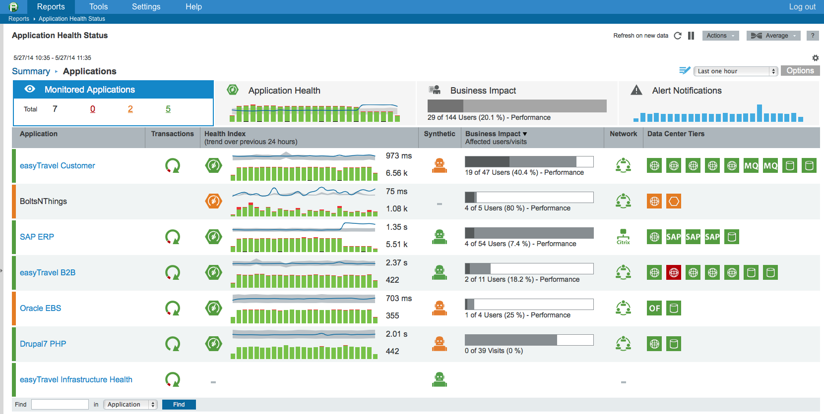Expand the collapsed left side panel arrow
Image resolution: width=824 pixels, height=414 pixels.
(x=1, y=270)
